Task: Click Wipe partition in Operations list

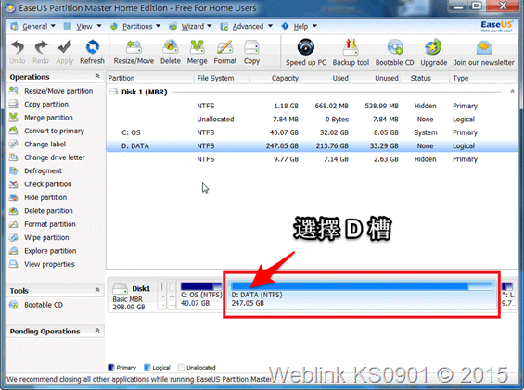Action: point(46,237)
